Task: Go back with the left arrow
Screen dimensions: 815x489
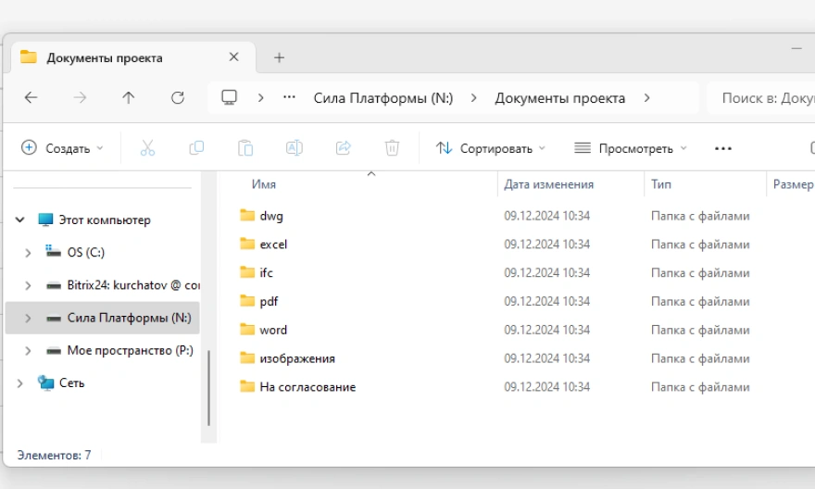Action: tap(31, 97)
